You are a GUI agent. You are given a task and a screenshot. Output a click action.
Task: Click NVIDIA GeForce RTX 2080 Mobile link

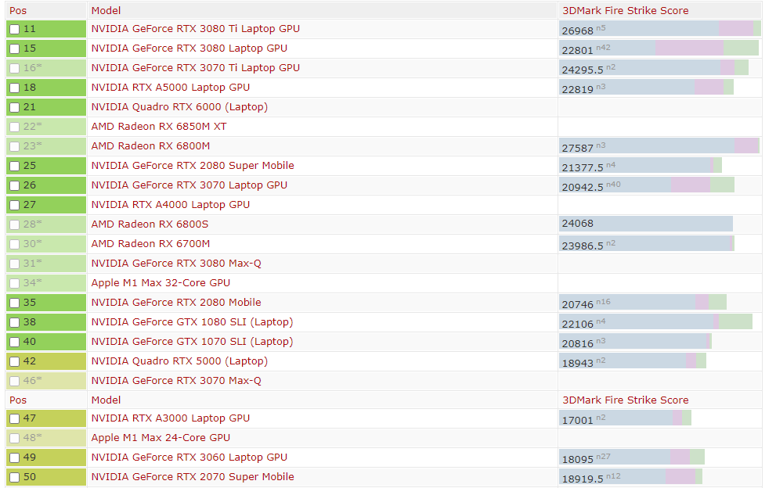[x=176, y=302]
